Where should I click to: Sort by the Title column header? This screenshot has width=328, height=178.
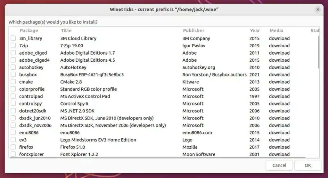[66, 30]
